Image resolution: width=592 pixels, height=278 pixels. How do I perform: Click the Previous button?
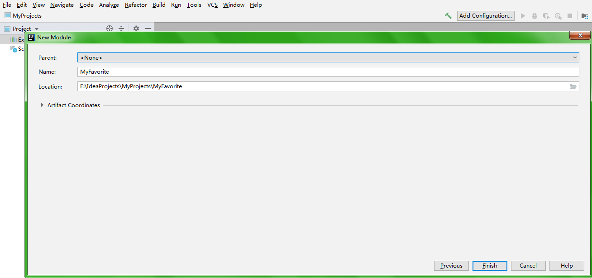451,266
